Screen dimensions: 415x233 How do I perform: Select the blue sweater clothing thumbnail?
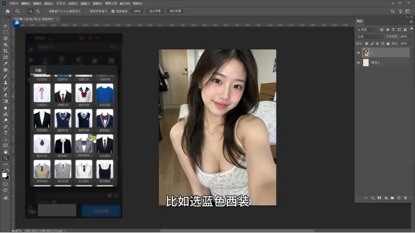point(105,93)
